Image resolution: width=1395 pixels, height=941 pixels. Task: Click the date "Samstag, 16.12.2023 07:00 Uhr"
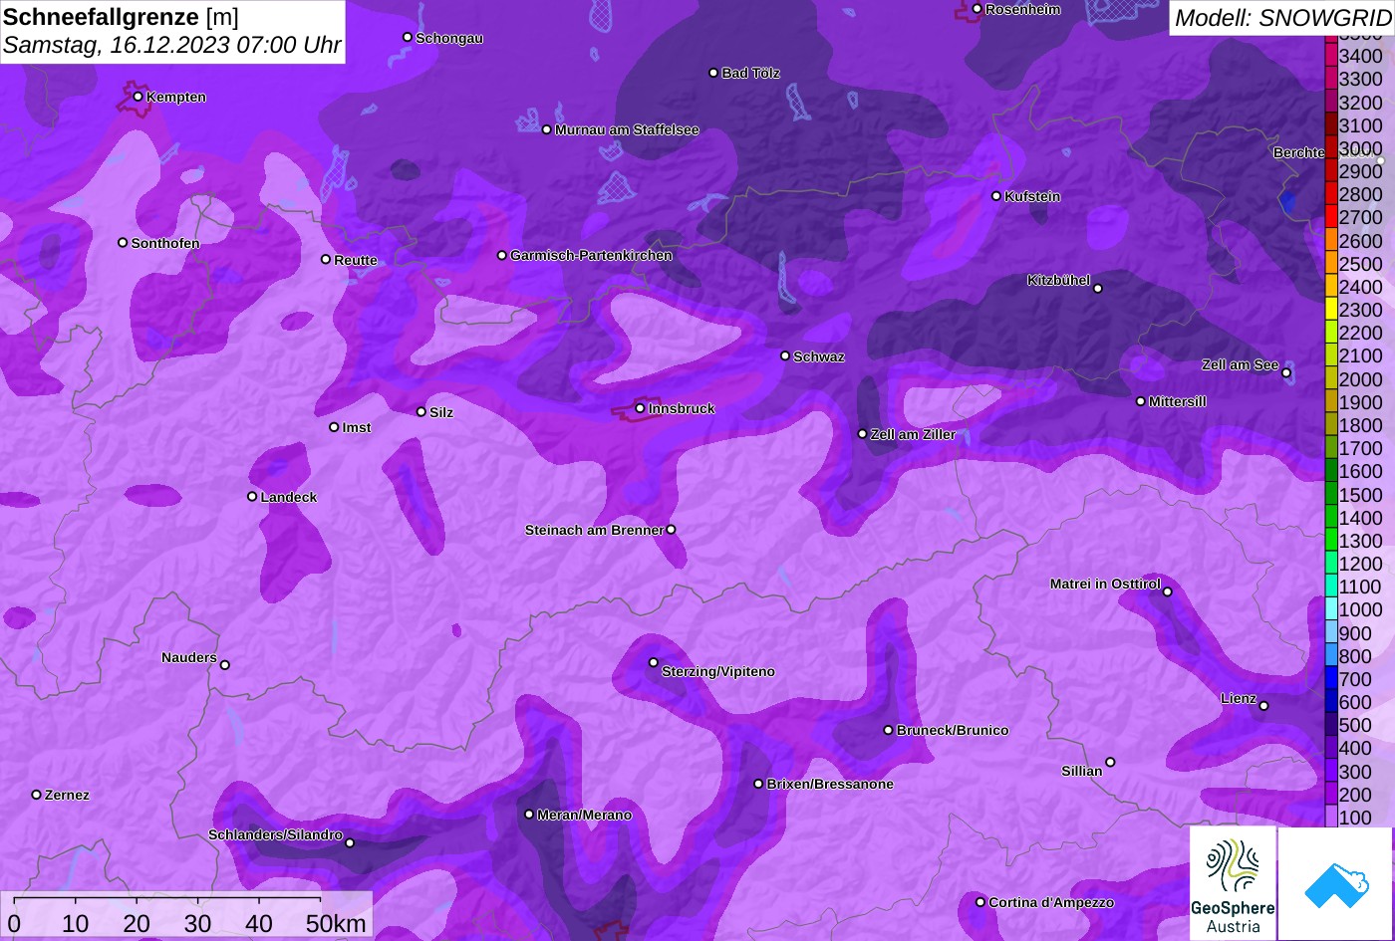pos(172,45)
